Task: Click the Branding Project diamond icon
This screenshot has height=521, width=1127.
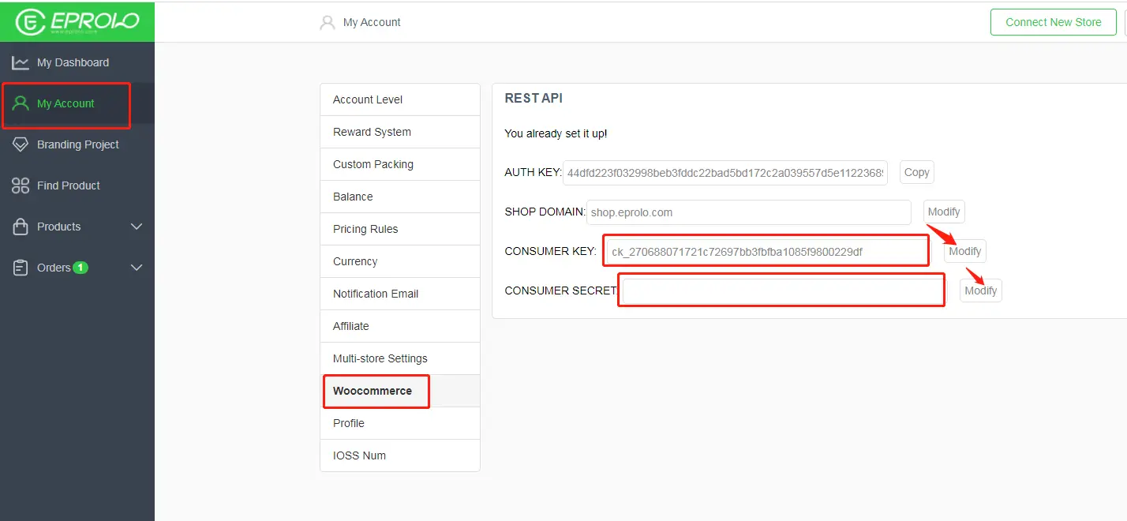Action: (21, 144)
